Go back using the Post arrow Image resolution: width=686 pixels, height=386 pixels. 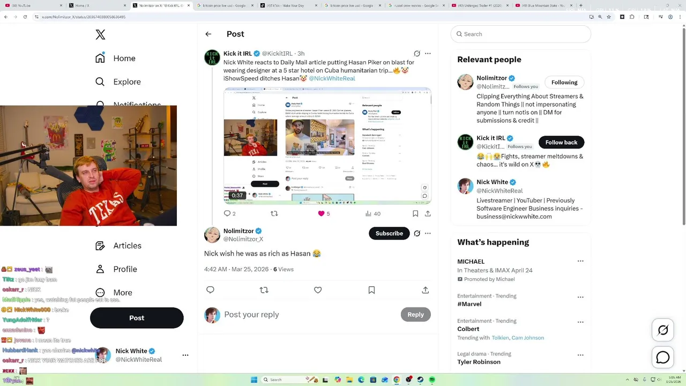pyautogui.click(x=208, y=34)
